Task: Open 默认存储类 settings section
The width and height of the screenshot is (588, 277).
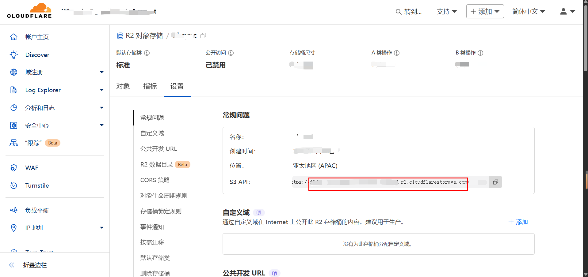Action: (x=155, y=258)
